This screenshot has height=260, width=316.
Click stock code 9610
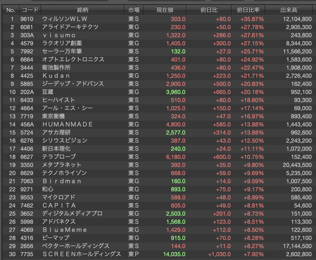point(27,19)
